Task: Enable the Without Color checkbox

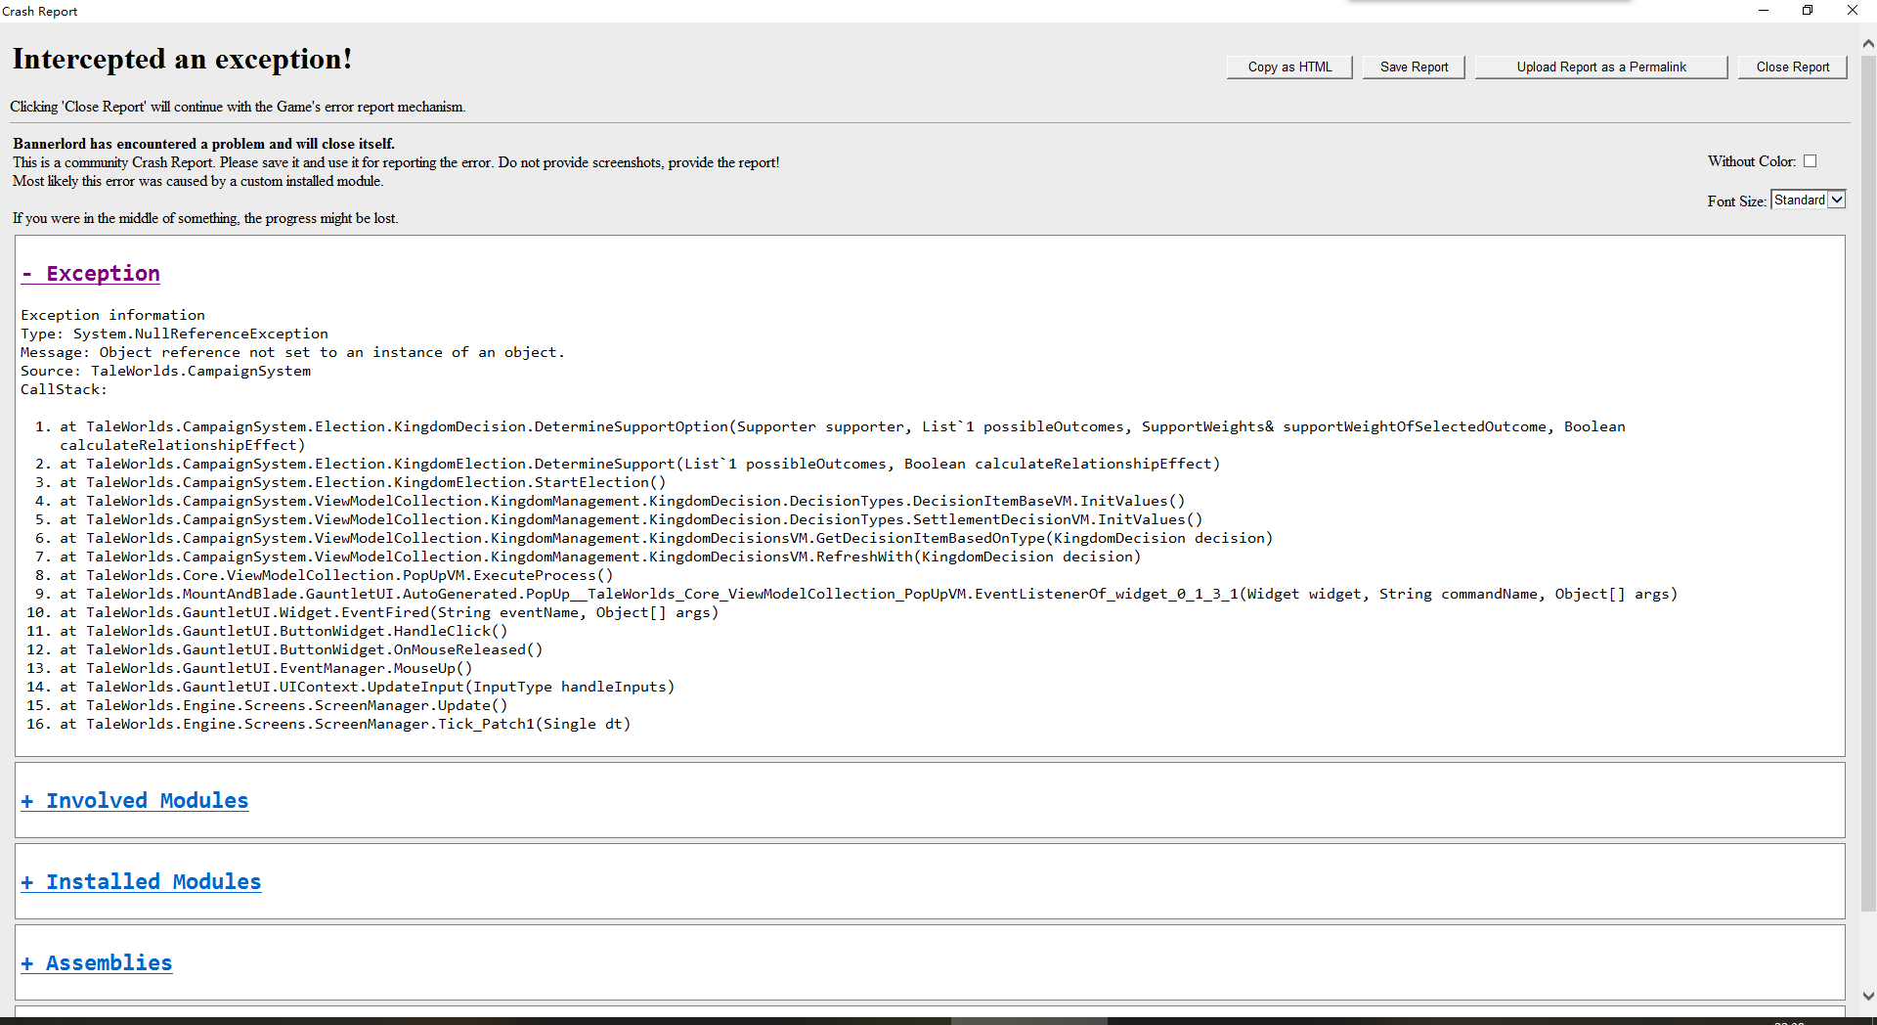Action: click(x=1810, y=161)
